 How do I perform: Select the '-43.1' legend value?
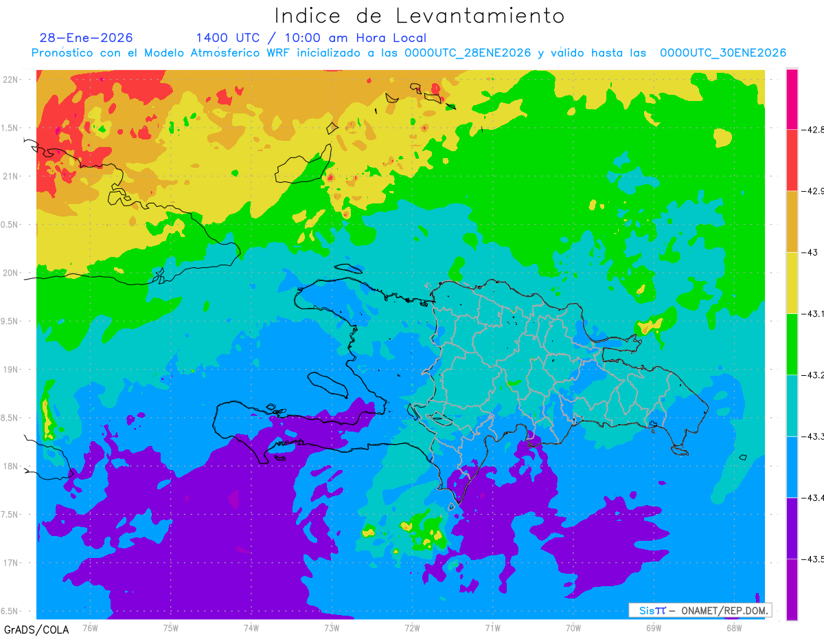813,314
